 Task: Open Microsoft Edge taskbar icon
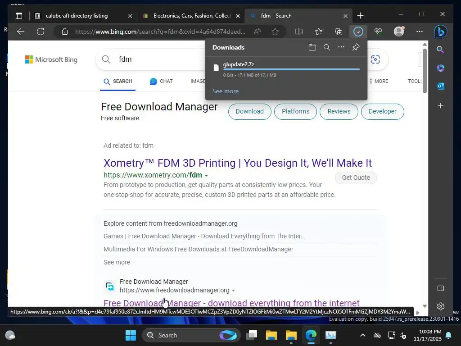click(x=311, y=335)
